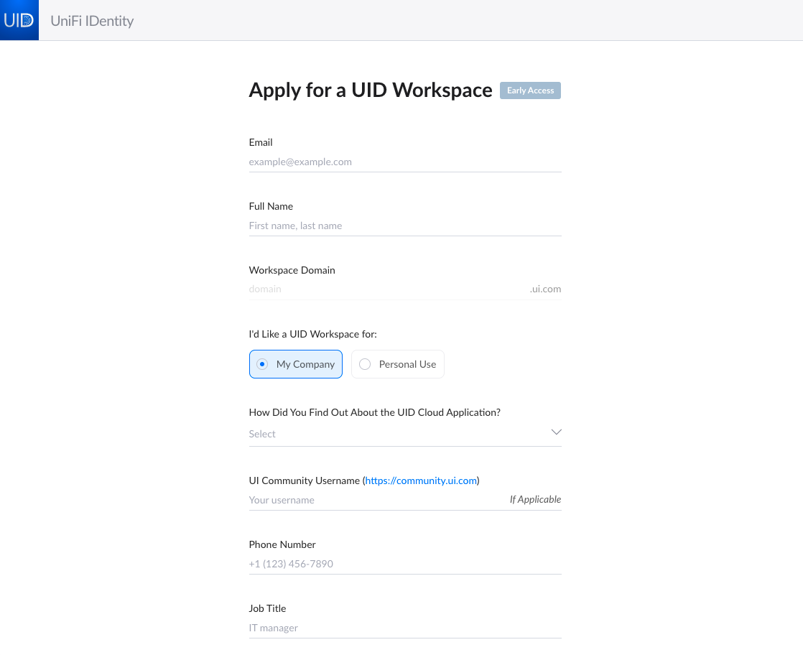Click the .ui.com domain suffix text
Viewport: 803px width, 655px height.
[x=545, y=289]
